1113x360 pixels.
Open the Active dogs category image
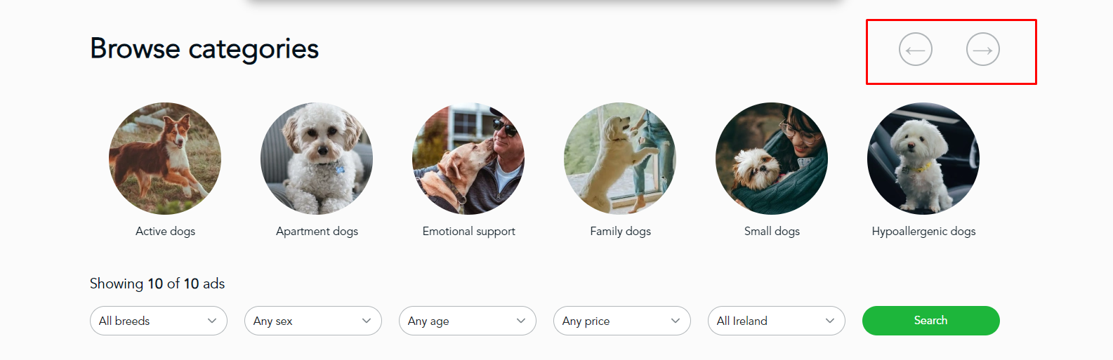(165, 159)
